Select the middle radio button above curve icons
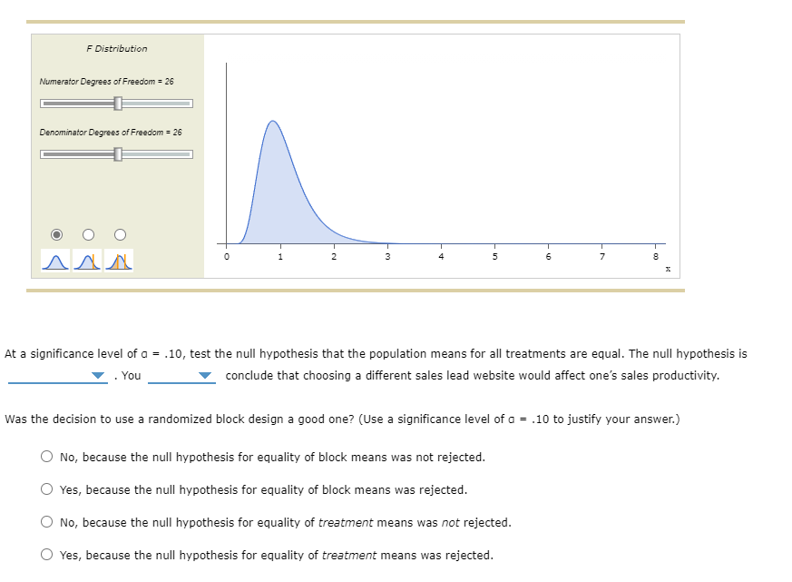 88,234
